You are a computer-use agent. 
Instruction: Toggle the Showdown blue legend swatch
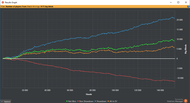pos(95,101)
